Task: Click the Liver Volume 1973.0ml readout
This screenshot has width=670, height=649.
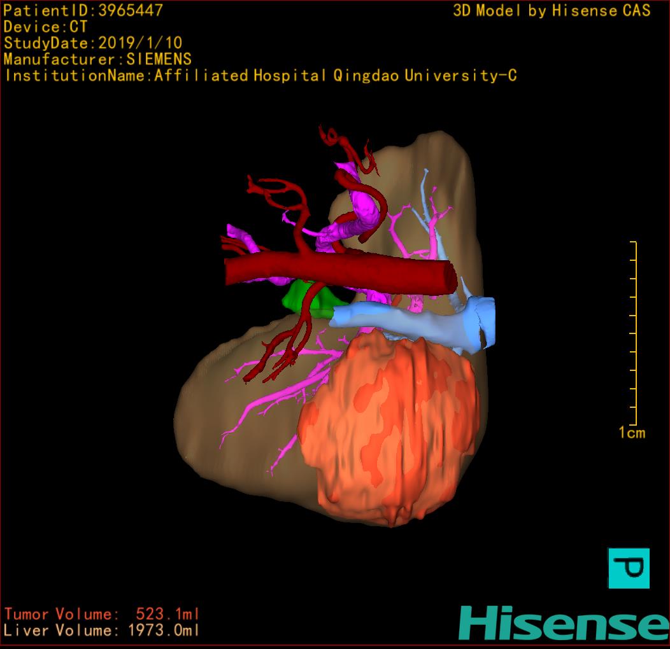Action: pyautogui.click(x=102, y=631)
